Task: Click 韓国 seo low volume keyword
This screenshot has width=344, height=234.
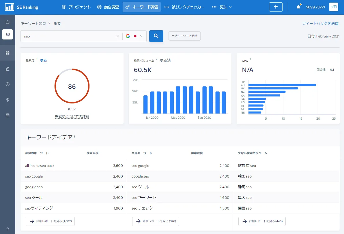Action: coord(245,176)
